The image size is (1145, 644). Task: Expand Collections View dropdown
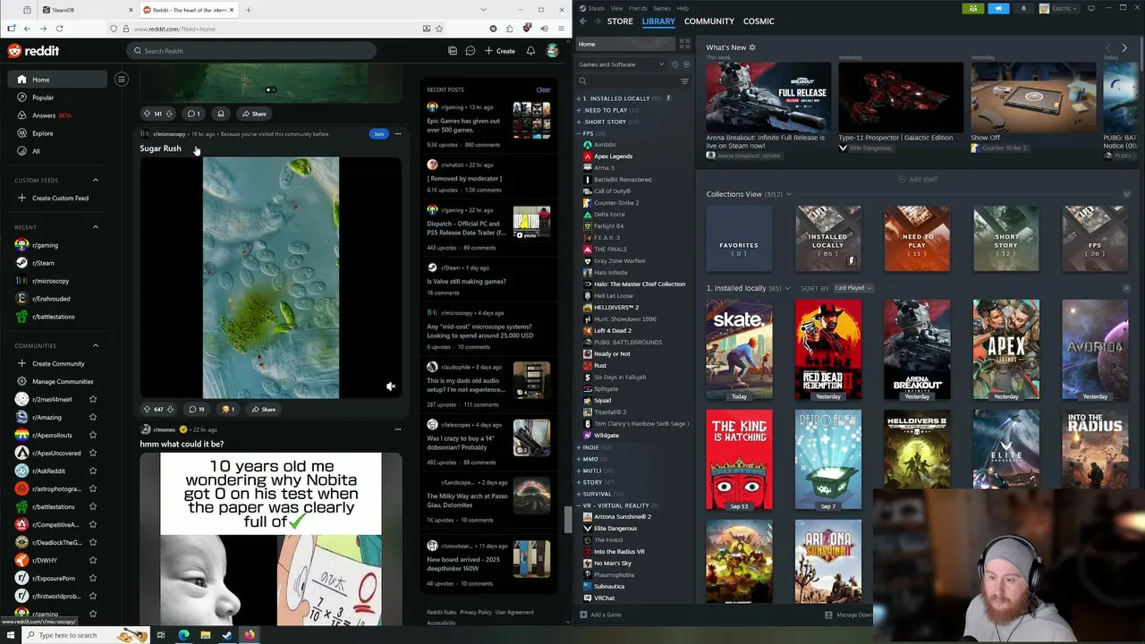(788, 194)
